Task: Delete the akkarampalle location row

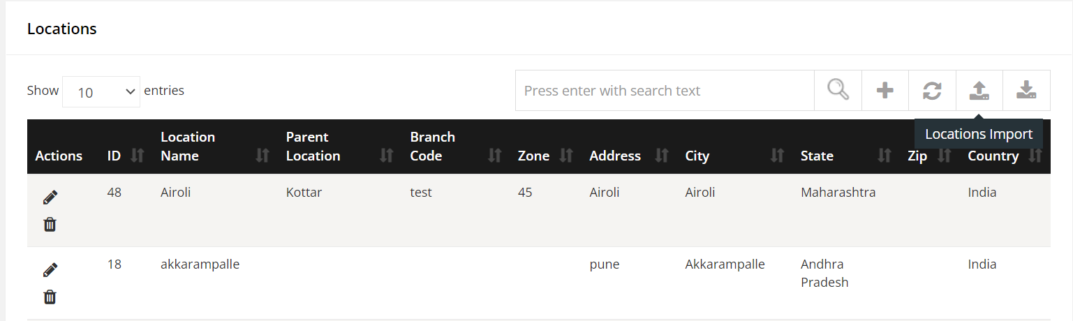Action: 50,297
